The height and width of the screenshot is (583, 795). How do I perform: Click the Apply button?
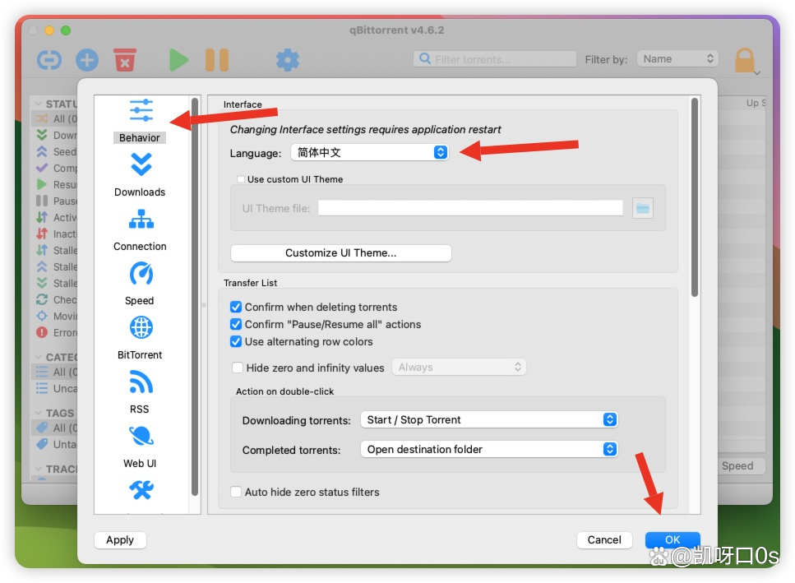coord(120,540)
